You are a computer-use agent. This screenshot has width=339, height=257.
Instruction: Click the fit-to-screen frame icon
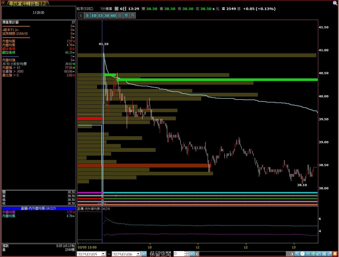point(324,254)
